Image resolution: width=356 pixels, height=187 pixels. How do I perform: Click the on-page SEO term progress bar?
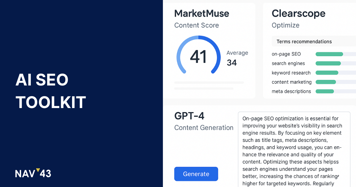coord(336,54)
